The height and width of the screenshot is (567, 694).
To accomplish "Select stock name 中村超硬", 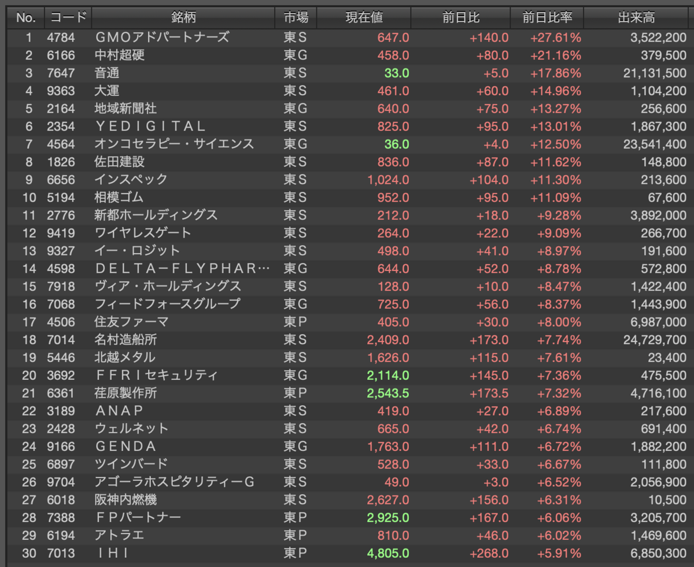I will [119, 55].
